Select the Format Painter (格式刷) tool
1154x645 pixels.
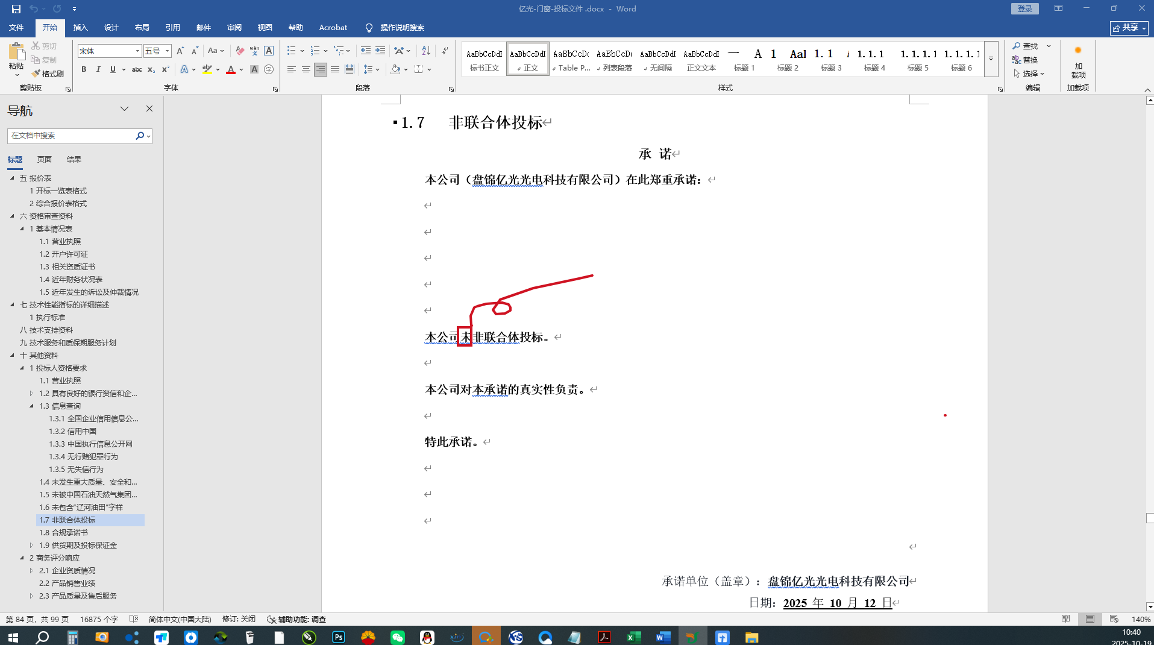pos(48,74)
